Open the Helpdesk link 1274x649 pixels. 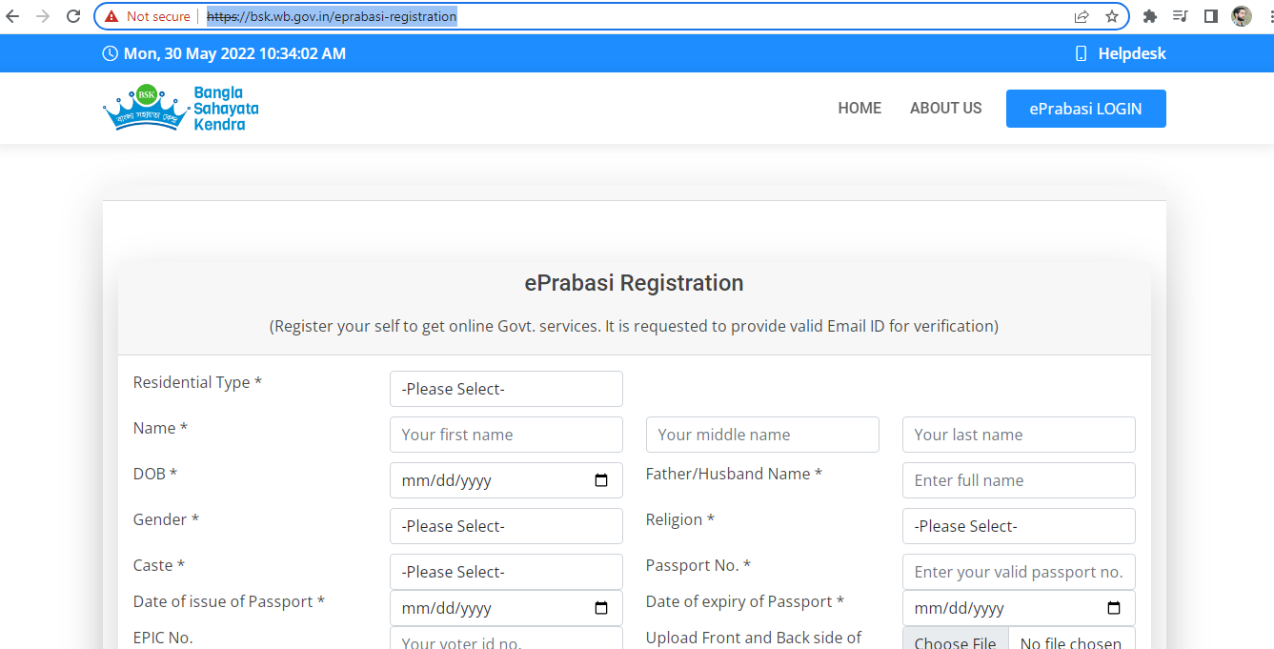pos(1121,53)
